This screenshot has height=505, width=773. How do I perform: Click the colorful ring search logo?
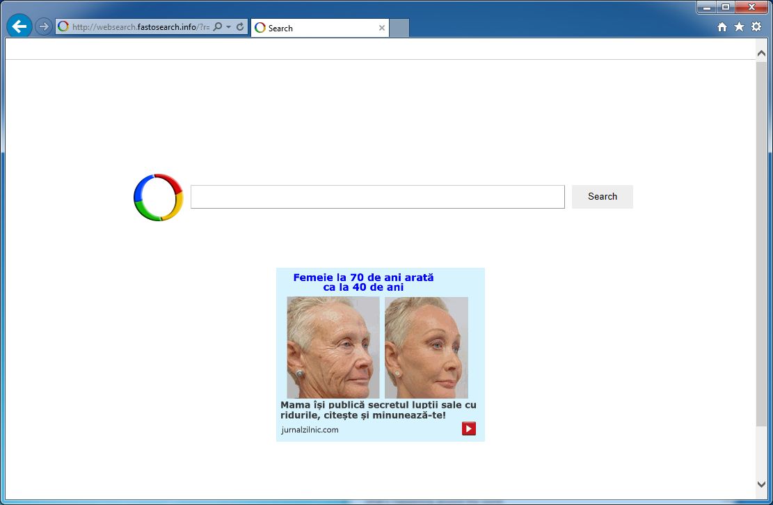point(158,197)
